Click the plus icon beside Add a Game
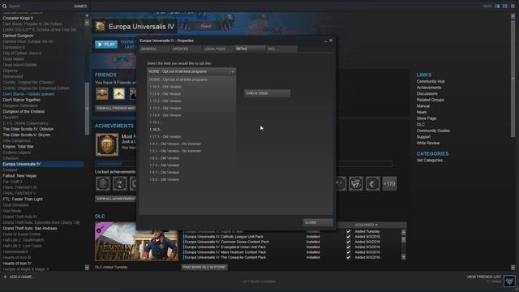 [x=5, y=277]
